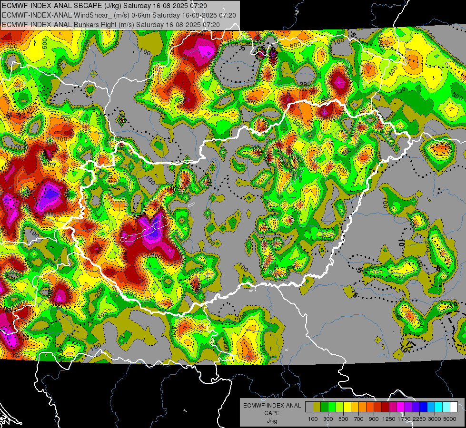Click the legend value 1750
The width and height of the screenshot is (466, 428).
pos(404,419)
